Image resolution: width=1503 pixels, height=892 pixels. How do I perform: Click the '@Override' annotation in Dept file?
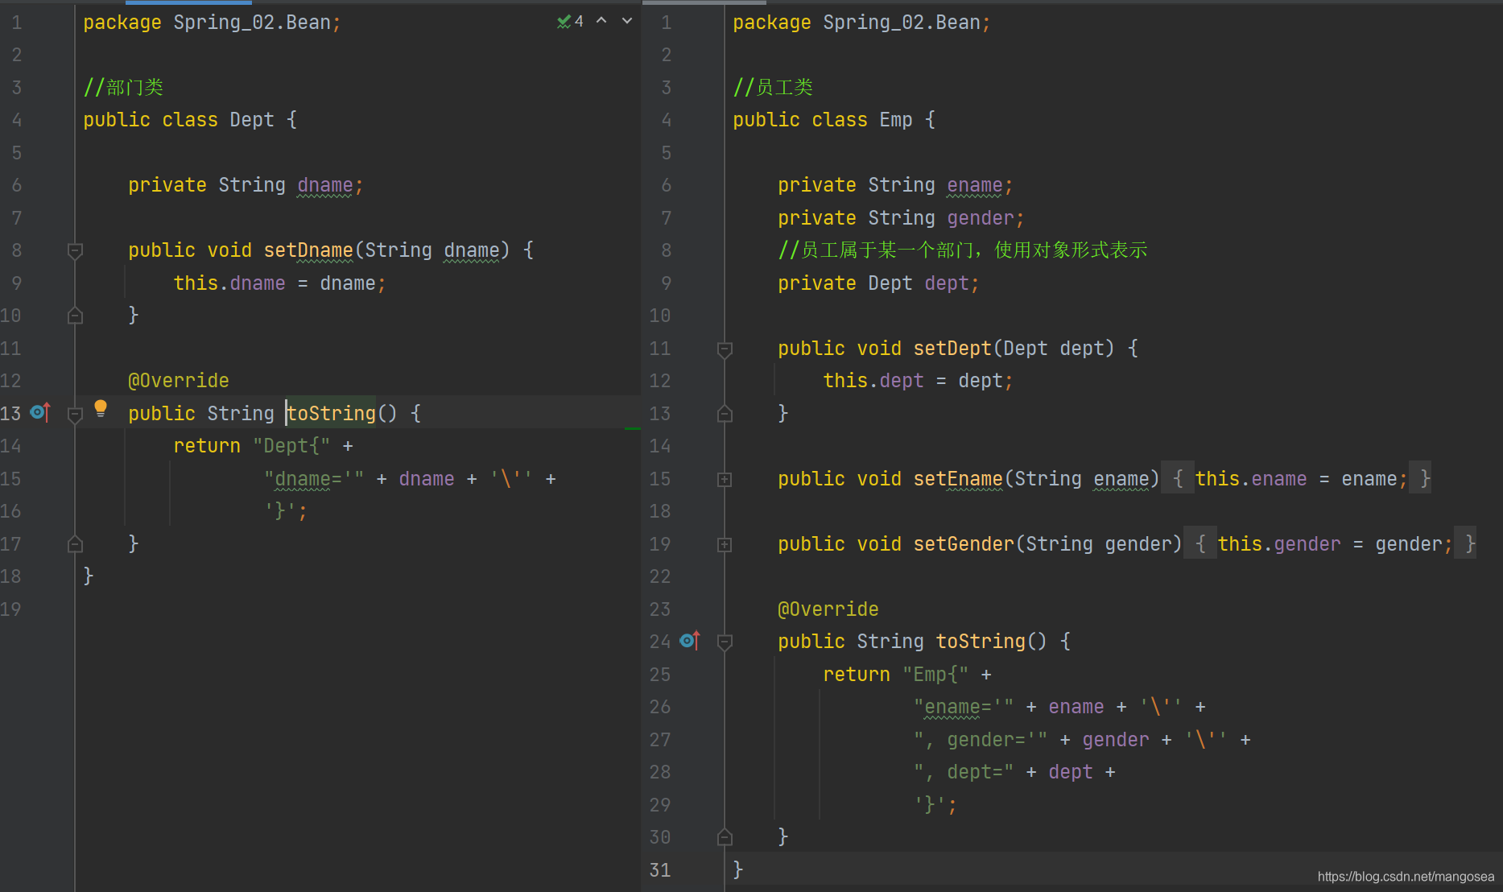coord(179,381)
